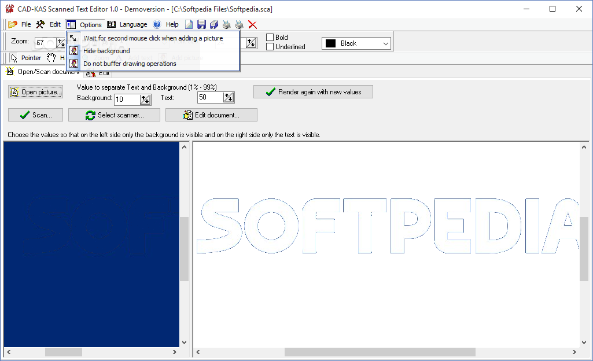Select the Hand tool
This screenshot has height=361, width=593.
tap(55, 58)
